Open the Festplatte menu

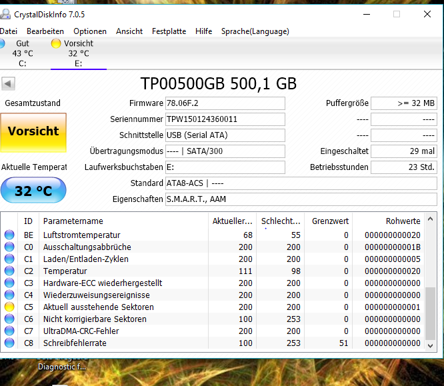coord(169,31)
